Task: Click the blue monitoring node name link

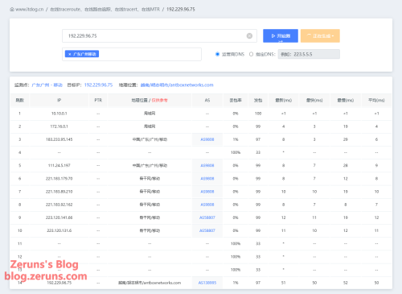Action: pyautogui.click(x=47, y=85)
